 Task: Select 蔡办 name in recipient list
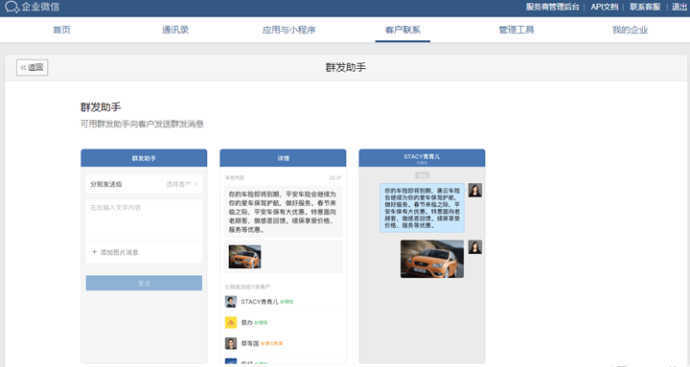click(x=247, y=323)
